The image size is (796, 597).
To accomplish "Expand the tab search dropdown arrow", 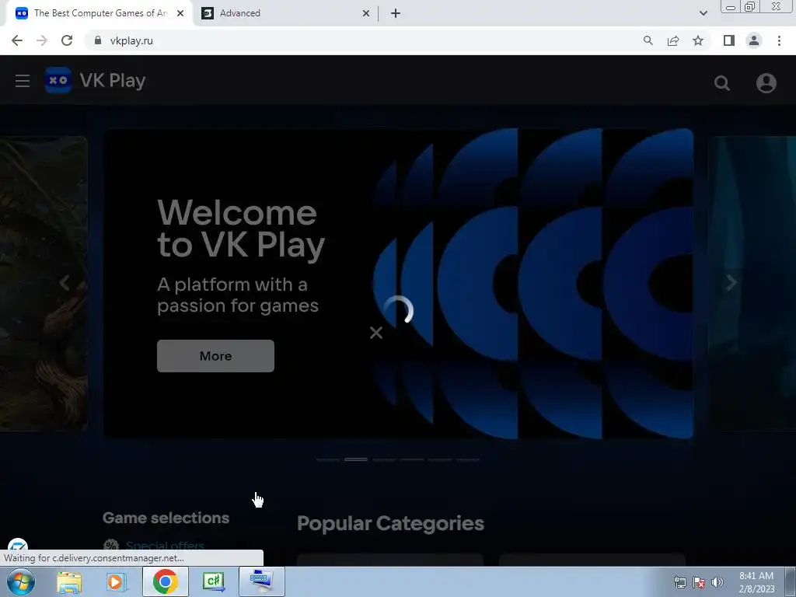I will click(x=703, y=13).
